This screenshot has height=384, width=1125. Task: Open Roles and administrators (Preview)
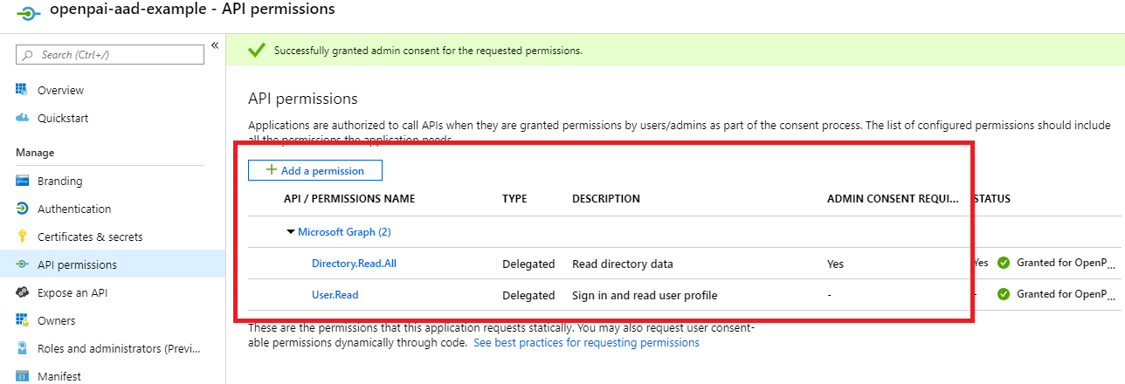[x=119, y=348]
